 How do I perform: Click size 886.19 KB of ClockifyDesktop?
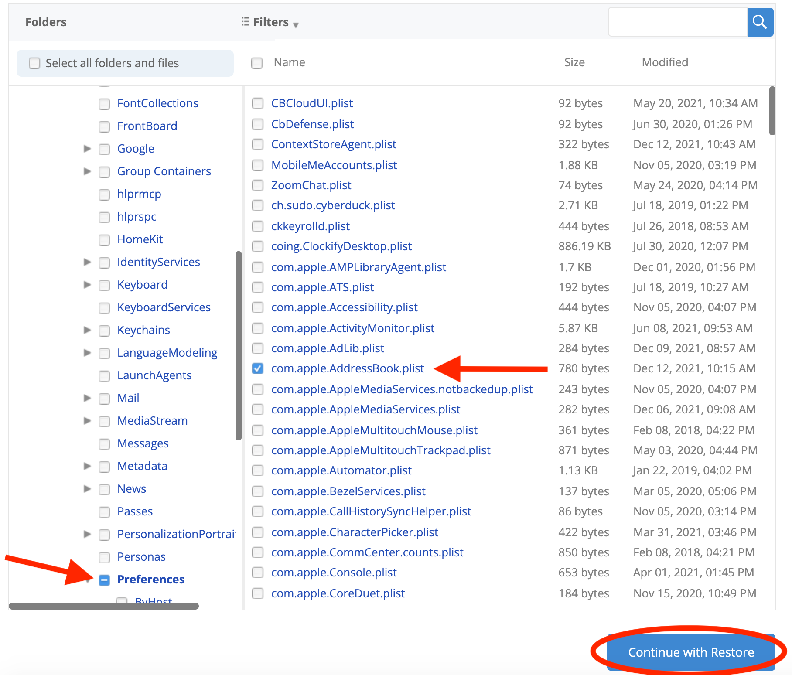point(584,246)
